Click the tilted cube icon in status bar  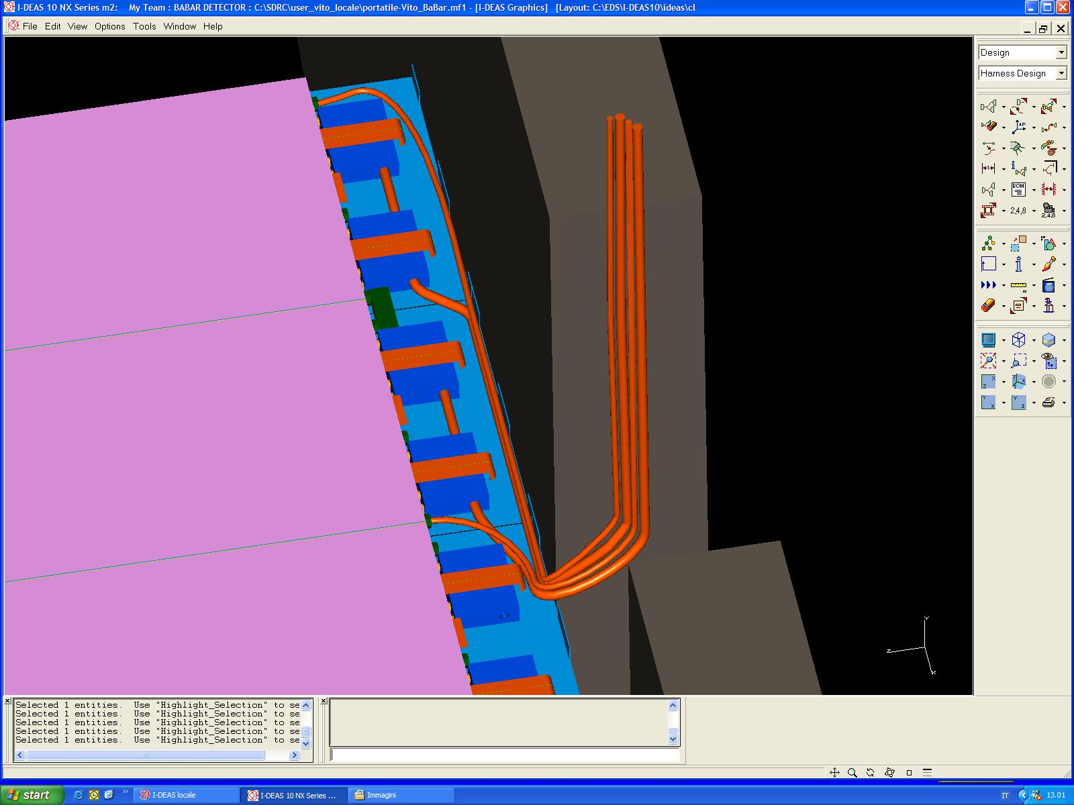[x=889, y=772]
